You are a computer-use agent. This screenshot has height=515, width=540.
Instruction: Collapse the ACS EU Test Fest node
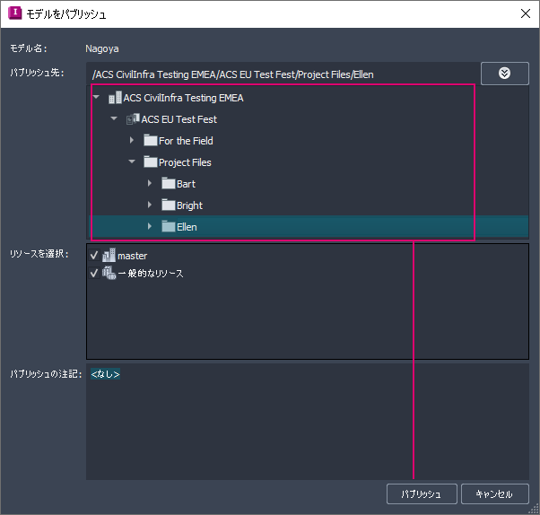click(114, 118)
